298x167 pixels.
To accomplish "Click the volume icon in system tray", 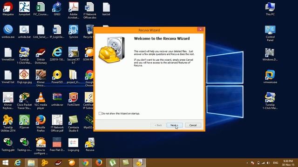I will tap(268, 163).
